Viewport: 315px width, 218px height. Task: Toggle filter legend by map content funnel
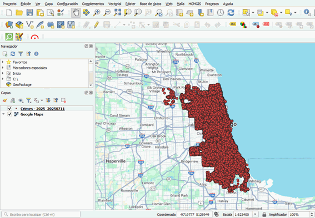(x=28, y=100)
